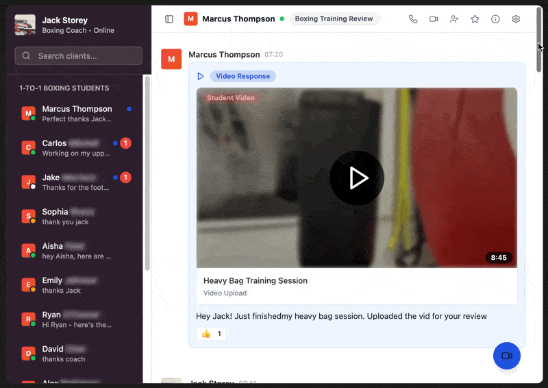Start a video call in header
This screenshot has height=388, width=548.
pos(434,19)
